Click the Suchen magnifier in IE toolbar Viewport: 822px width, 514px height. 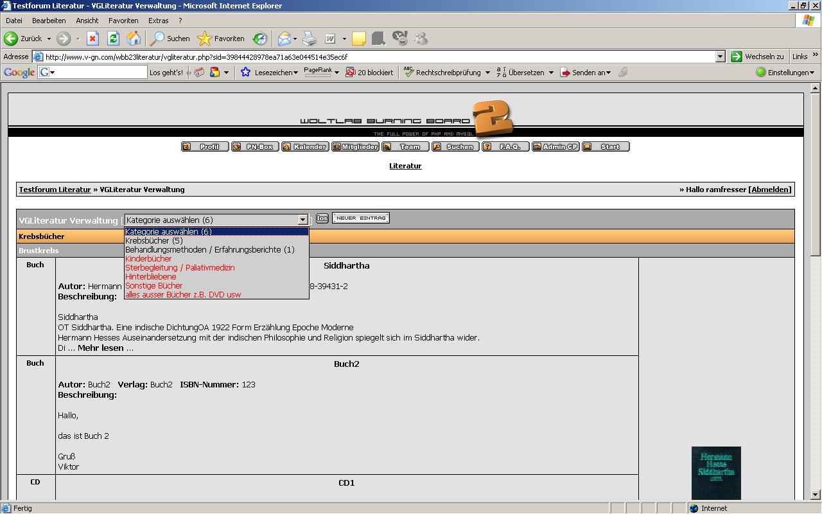(x=170, y=39)
